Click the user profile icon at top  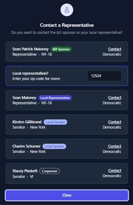click(67, 10)
